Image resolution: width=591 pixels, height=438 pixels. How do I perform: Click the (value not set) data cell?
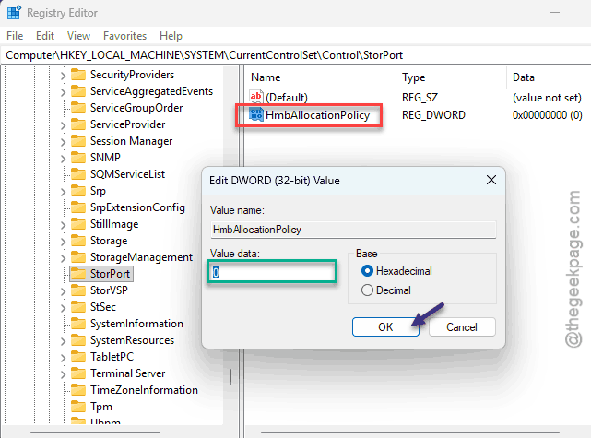point(547,97)
